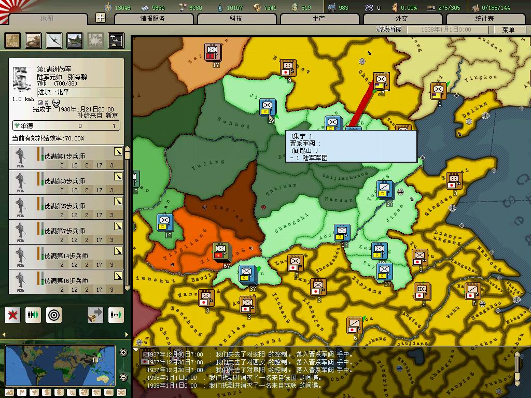Click the skull attrition icon in unit panel
The width and height of the screenshot is (531, 398).
coord(56,103)
